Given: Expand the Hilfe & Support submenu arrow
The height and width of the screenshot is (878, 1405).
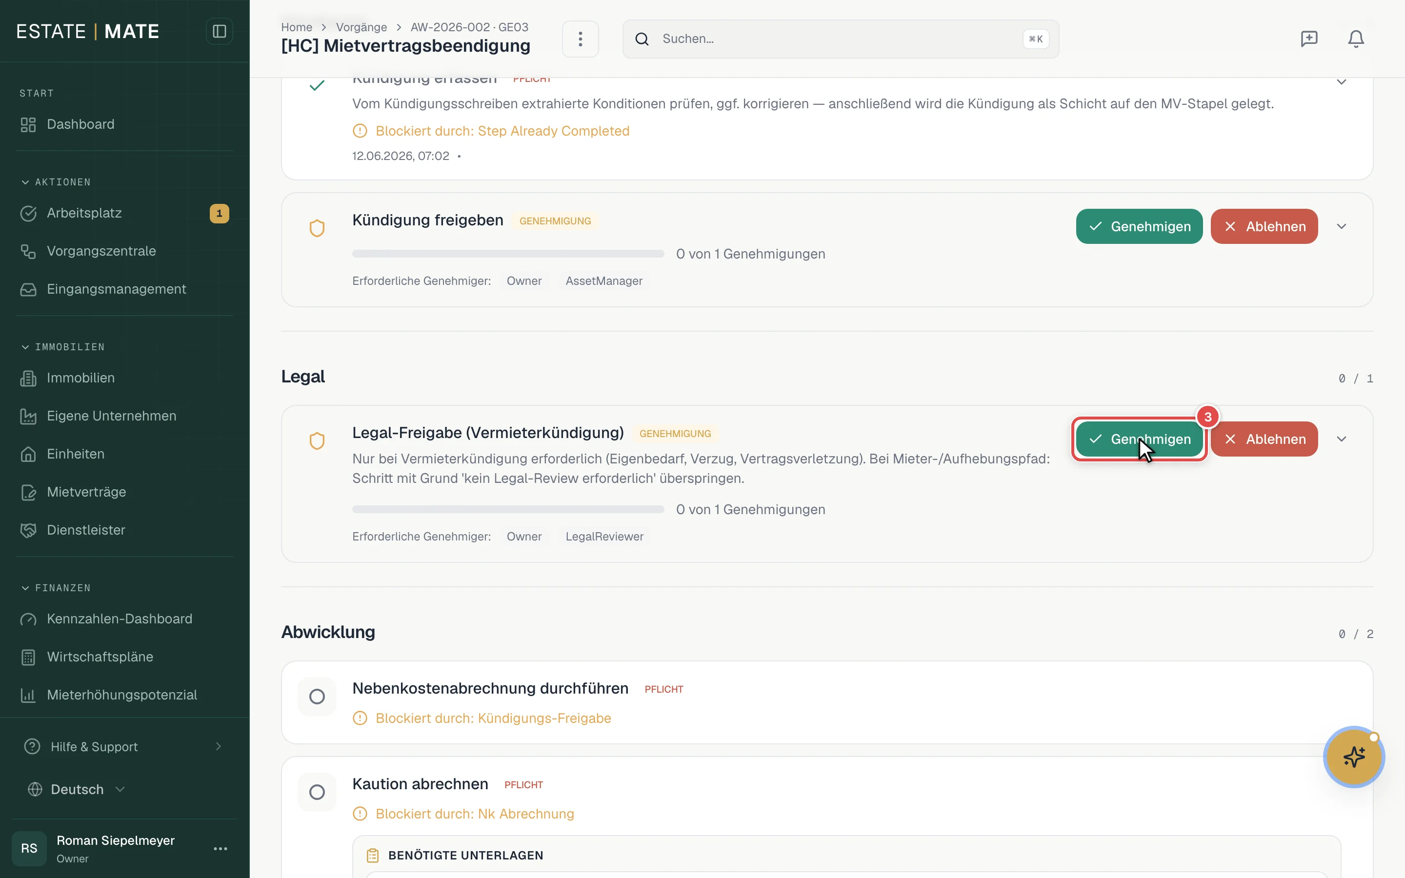Looking at the screenshot, I should pos(218,746).
